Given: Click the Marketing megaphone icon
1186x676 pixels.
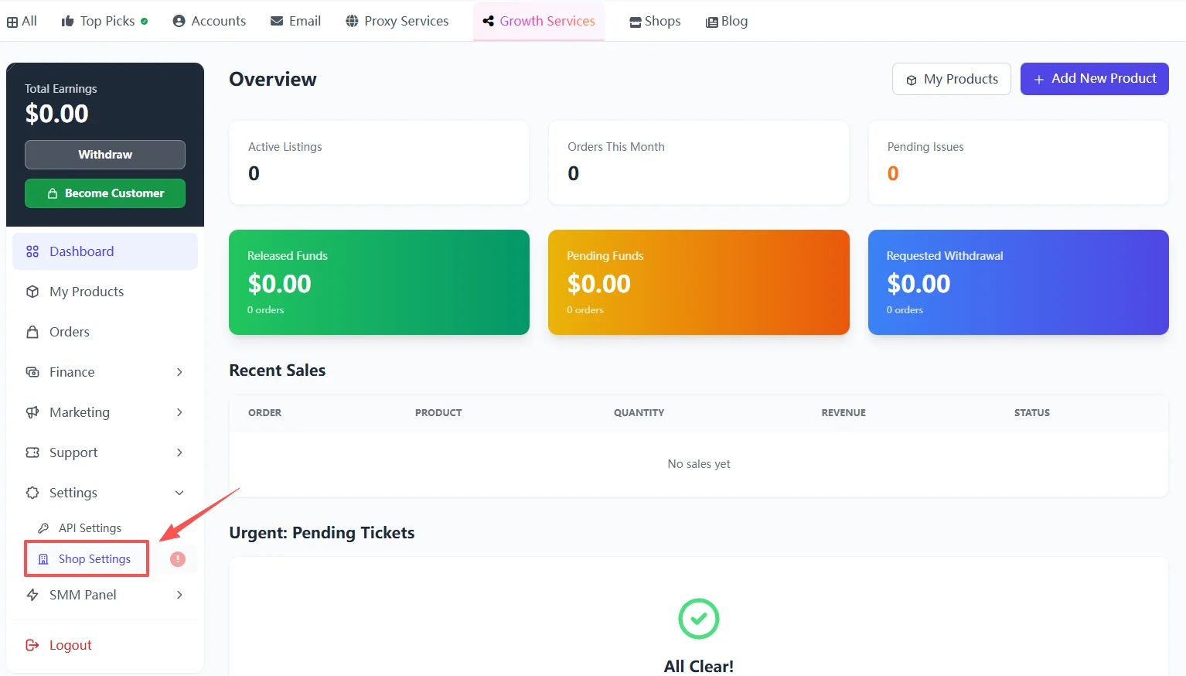Looking at the screenshot, I should click(x=32, y=412).
